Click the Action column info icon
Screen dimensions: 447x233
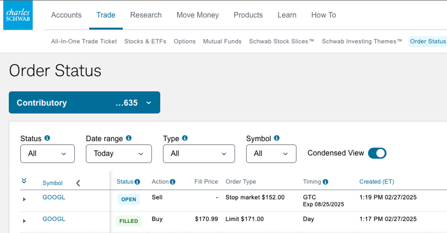click(172, 182)
